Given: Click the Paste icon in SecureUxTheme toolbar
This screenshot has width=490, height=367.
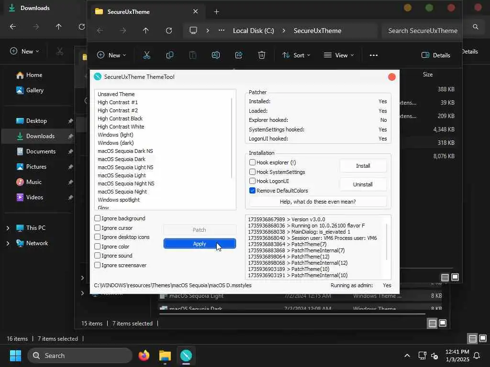Looking at the screenshot, I should [193, 55].
